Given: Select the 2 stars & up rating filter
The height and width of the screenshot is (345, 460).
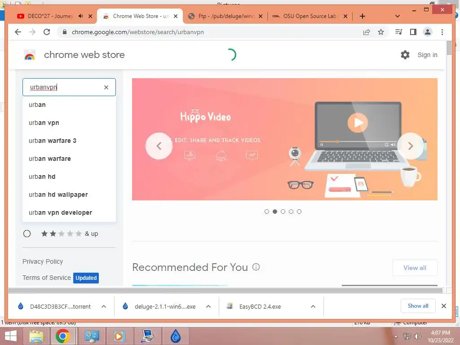Looking at the screenshot, I should point(27,234).
